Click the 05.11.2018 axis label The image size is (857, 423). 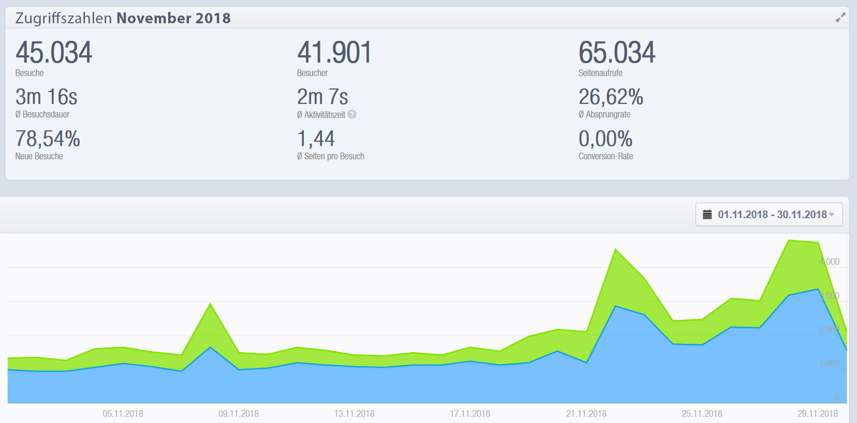123,414
